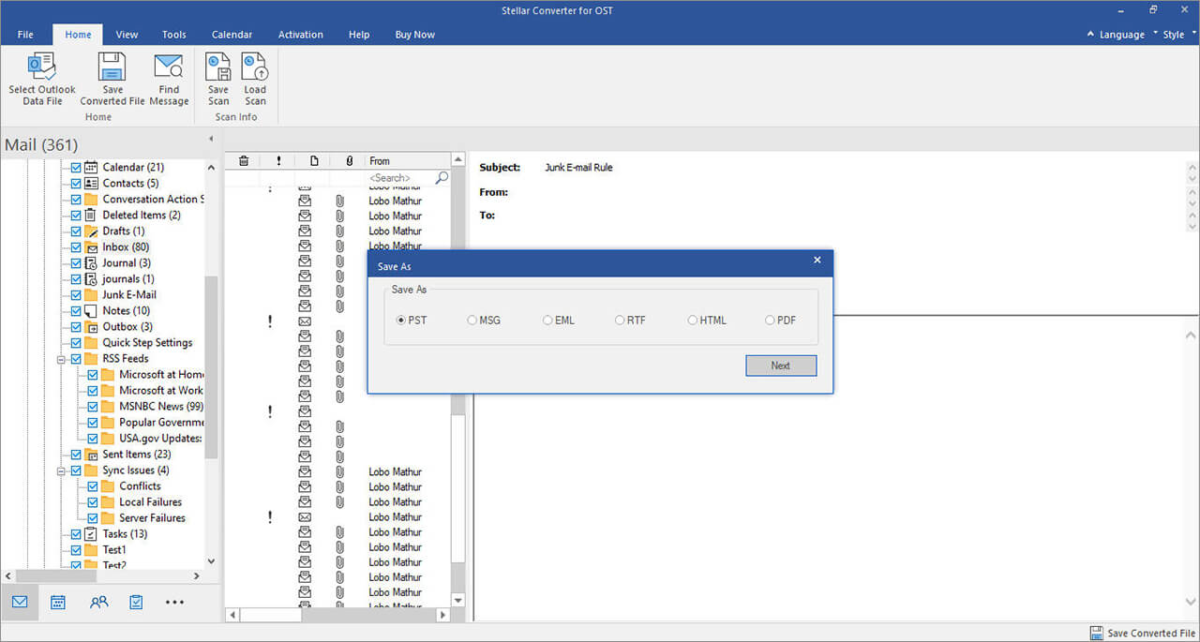1200x642 pixels.
Task: Select the Journal (3) folder
Action: (x=127, y=263)
